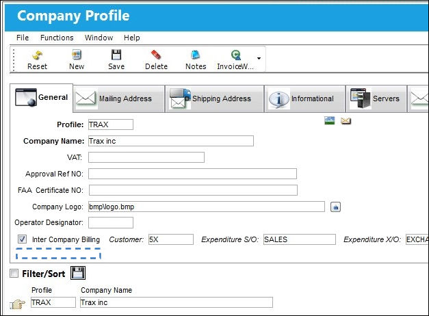429x316 pixels.
Task: Click the picture icon near Profile row
Action: point(330,120)
